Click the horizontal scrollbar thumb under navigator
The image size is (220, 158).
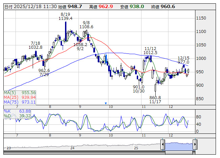tap(179, 153)
